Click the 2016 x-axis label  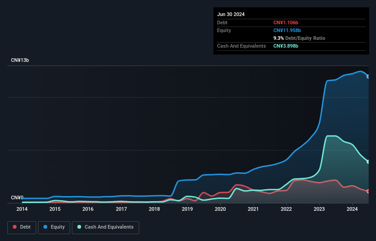[x=88, y=209]
